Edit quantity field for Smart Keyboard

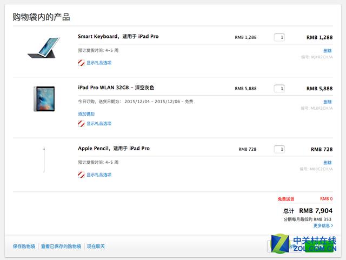[280, 37]
